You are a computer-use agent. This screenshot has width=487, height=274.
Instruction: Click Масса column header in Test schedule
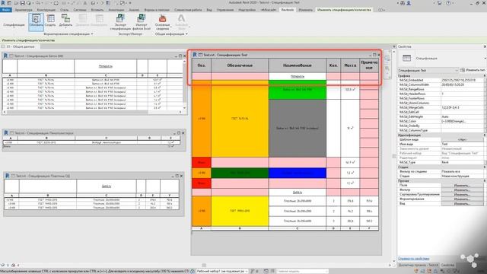coord(350,65)
